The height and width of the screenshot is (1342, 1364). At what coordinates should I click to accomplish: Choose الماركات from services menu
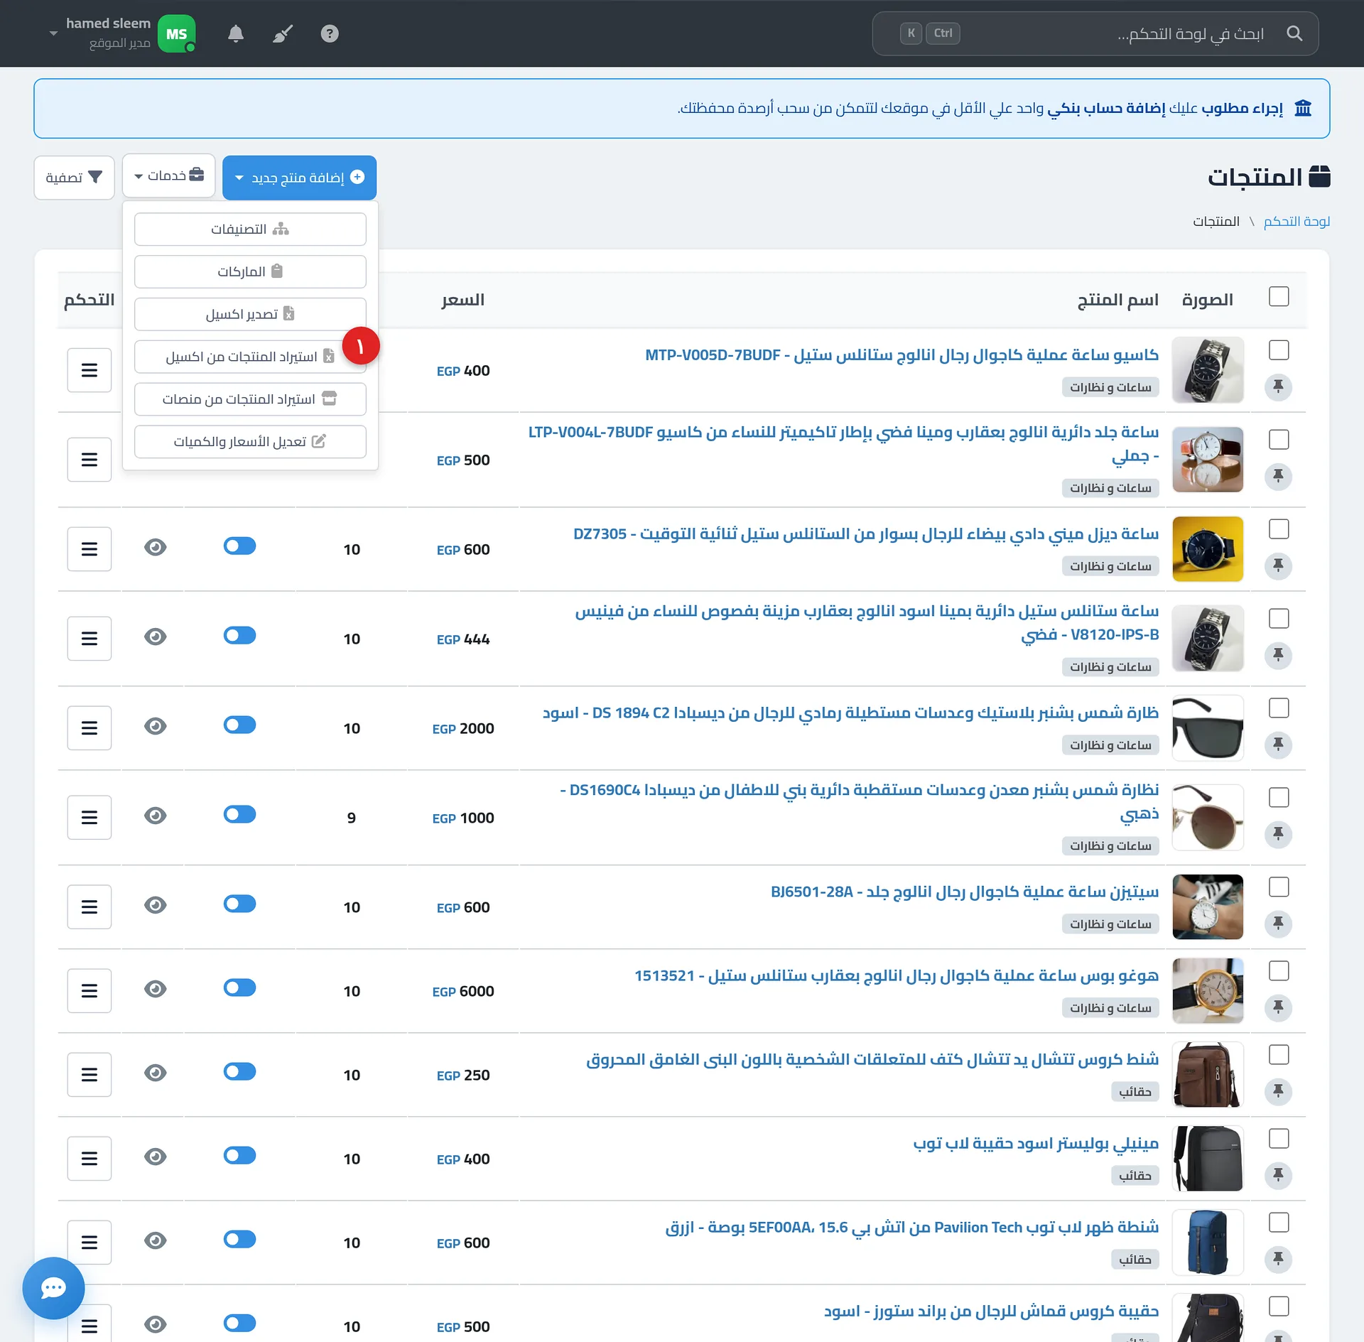coord(250,272)
